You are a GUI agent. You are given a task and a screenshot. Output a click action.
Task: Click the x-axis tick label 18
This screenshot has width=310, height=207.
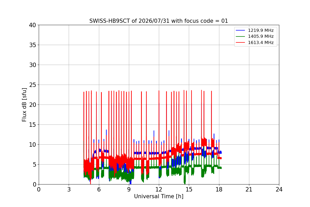[219, 189]
